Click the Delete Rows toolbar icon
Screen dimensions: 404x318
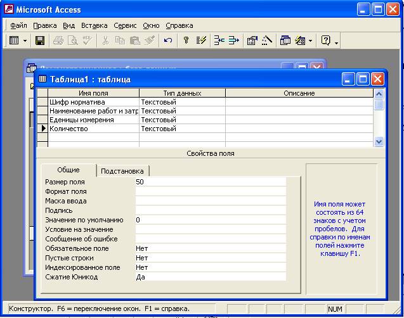(233, 41)
